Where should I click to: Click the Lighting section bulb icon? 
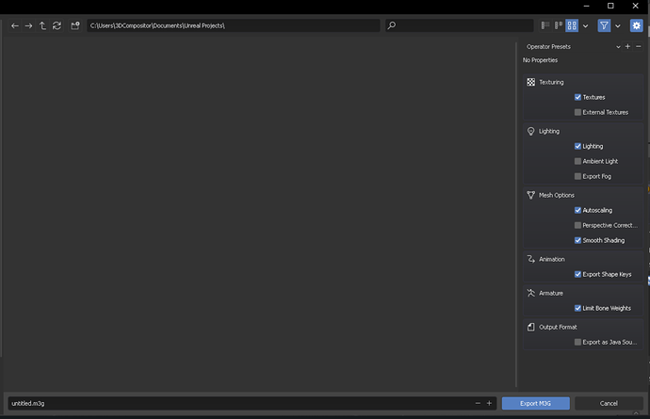click(530, 132)
